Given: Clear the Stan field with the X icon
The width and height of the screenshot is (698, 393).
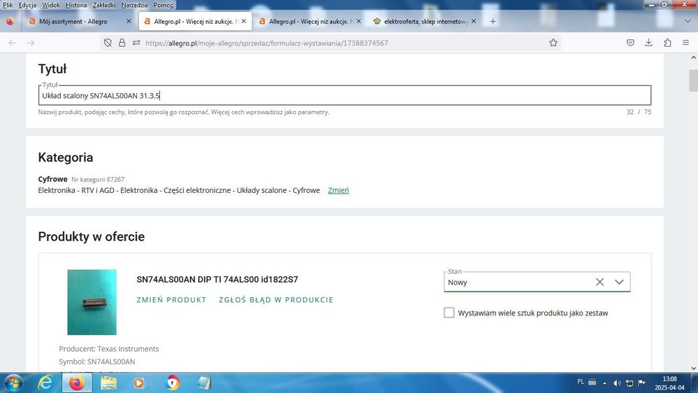Looking at the screenshot, I should (599, 282).
